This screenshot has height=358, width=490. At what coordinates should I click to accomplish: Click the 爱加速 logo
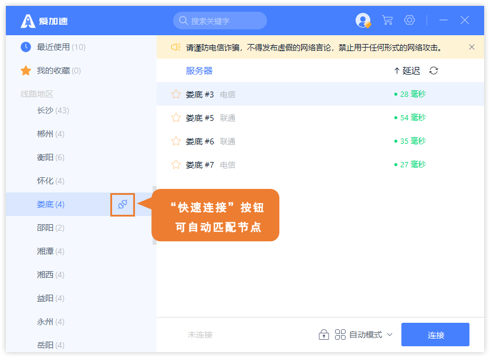coord(45,21)
